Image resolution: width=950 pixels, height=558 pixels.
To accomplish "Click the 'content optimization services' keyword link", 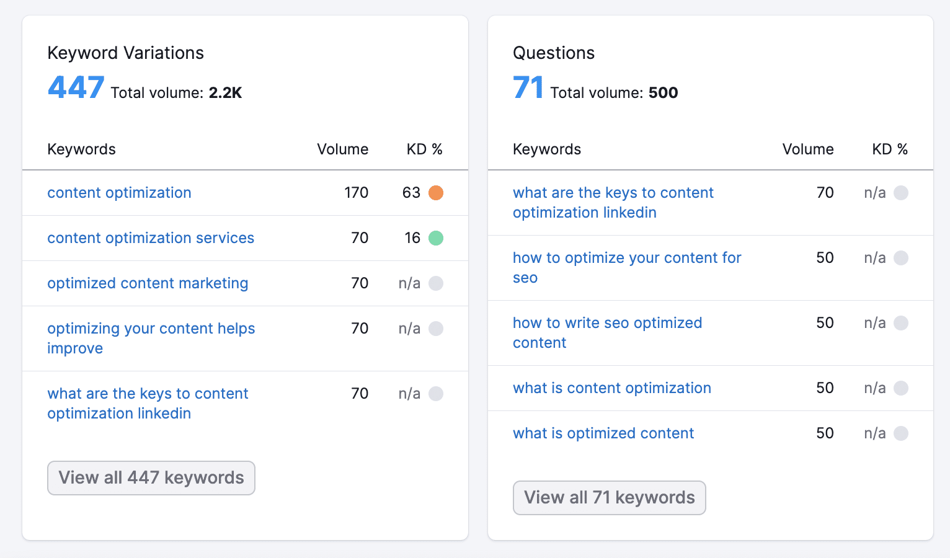I will pyautogui.click(x=151, y=238).
